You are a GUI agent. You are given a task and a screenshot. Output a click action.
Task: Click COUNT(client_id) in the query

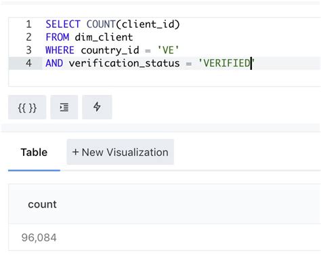coord(133,24)
